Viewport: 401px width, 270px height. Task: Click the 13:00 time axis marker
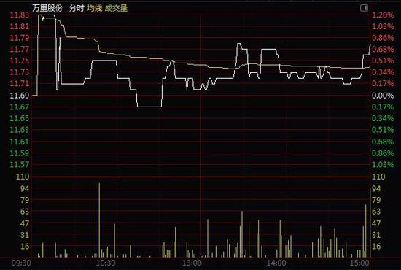tap(192, 263)
